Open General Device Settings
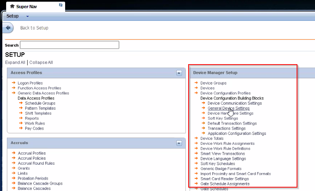 coord(228,108)
